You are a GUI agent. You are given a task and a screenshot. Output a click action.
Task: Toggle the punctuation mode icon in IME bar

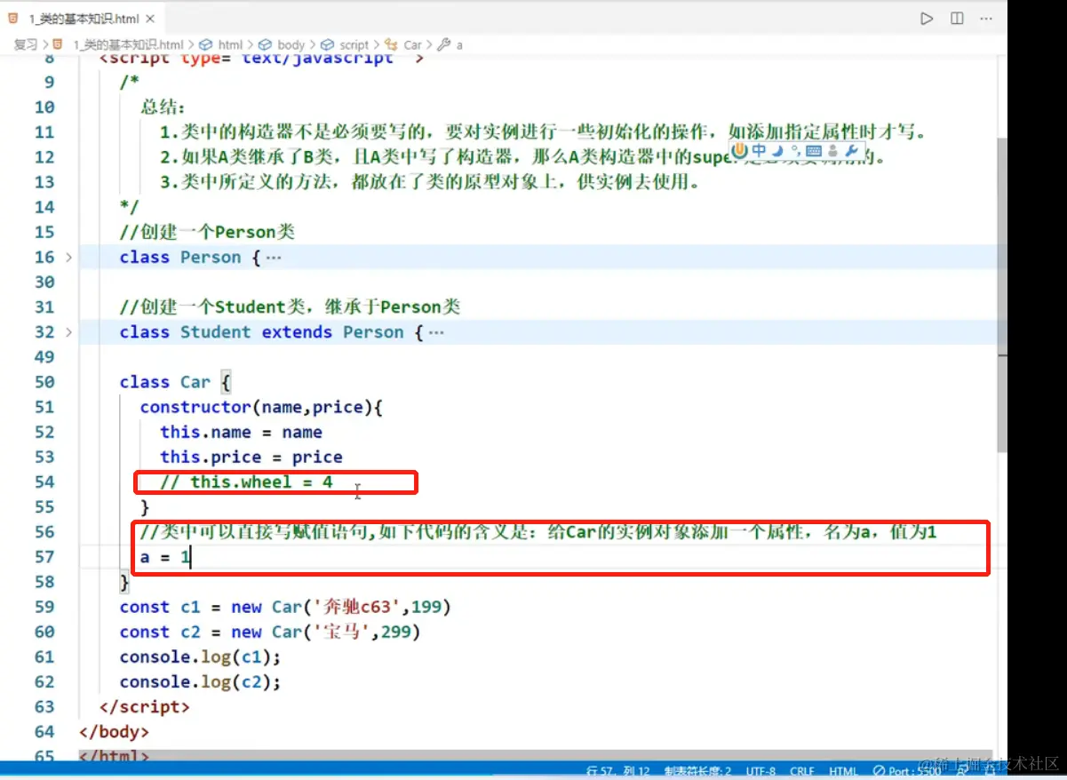pyautogui.click(x=794, y=150)
